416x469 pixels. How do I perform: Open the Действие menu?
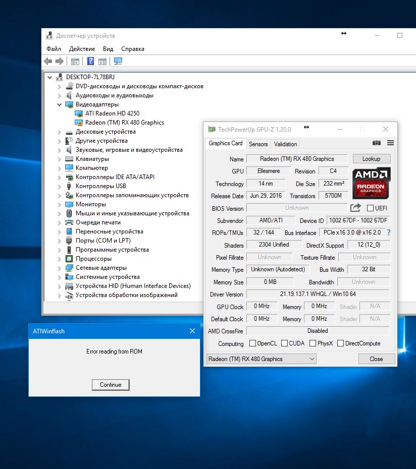click(82, 49)
